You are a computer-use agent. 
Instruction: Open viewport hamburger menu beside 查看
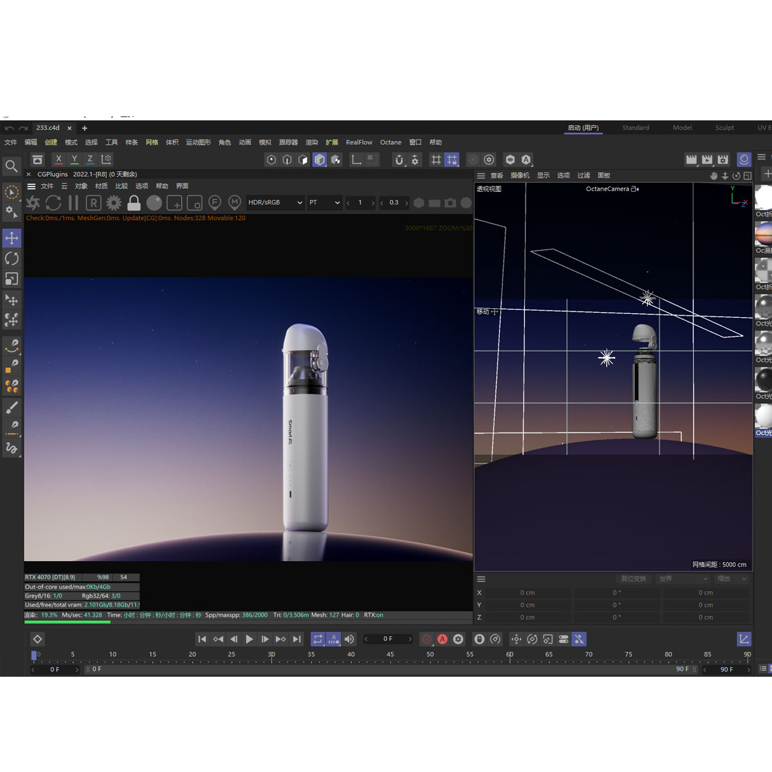481,176
